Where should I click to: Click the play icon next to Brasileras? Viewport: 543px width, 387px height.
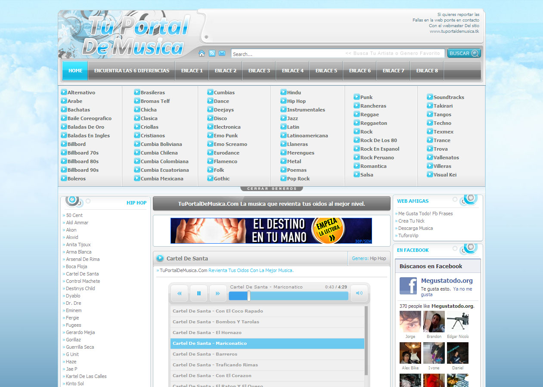coord(137,92)
